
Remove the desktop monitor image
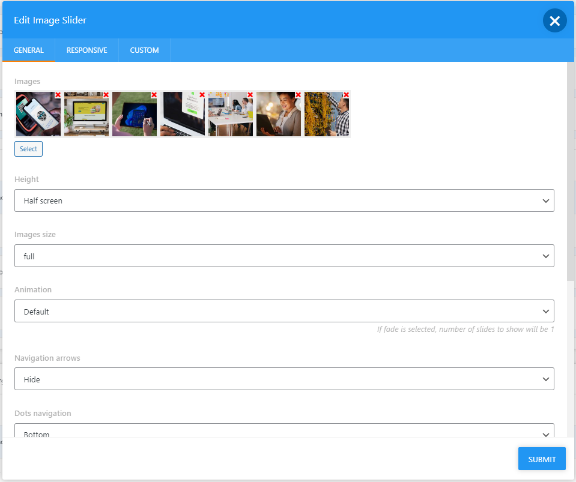106,95
